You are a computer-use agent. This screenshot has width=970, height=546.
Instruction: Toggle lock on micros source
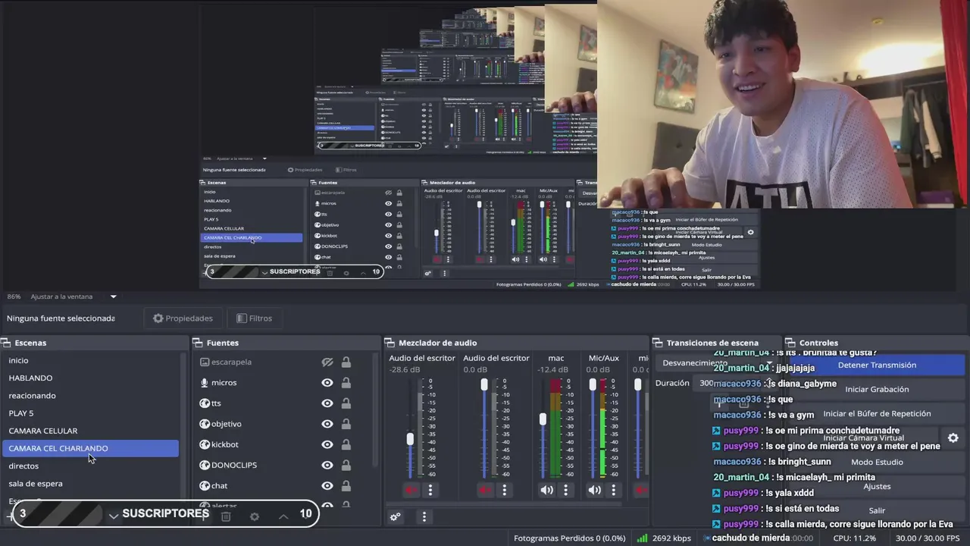coord(346,383)
